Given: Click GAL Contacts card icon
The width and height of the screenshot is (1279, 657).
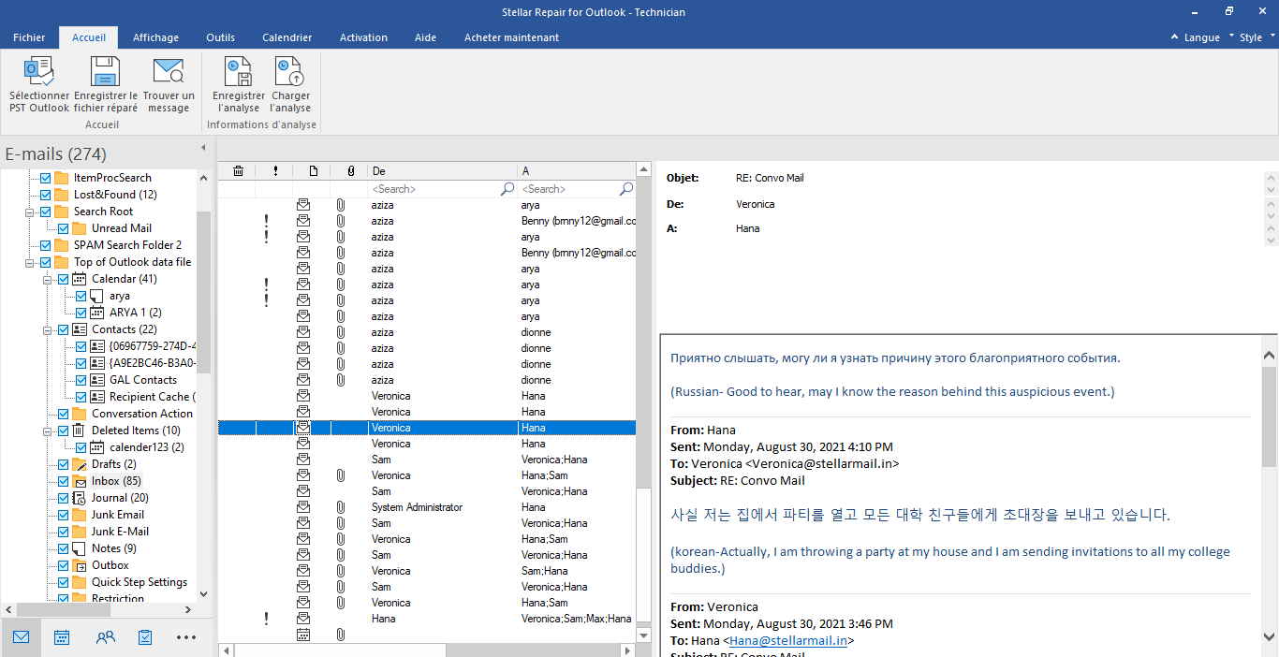Looking at the screenshot, I should click(x=97, y=380).
